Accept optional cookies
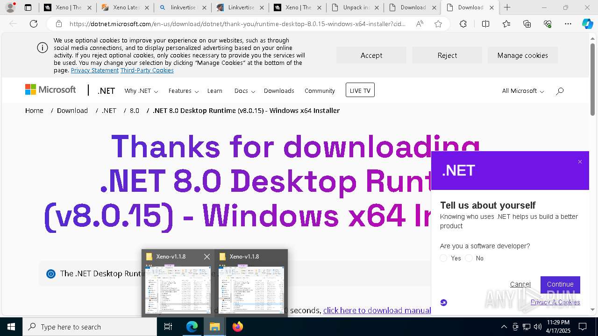 click(x=371, y=55)
